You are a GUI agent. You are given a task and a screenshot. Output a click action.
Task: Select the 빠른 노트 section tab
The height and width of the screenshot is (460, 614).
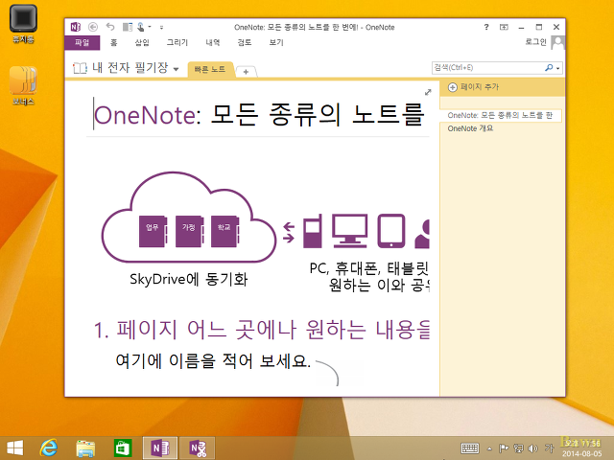pos(210,70)
